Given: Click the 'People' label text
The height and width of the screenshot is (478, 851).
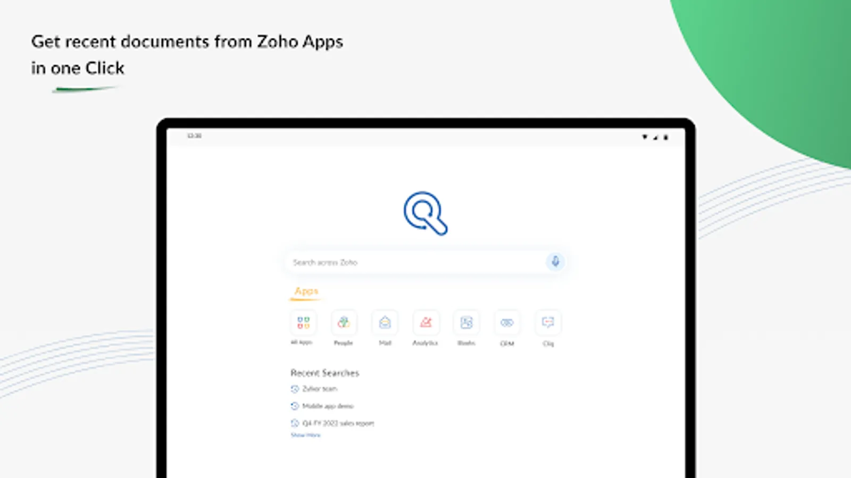Looking at the screenshot, I should 344,343.
